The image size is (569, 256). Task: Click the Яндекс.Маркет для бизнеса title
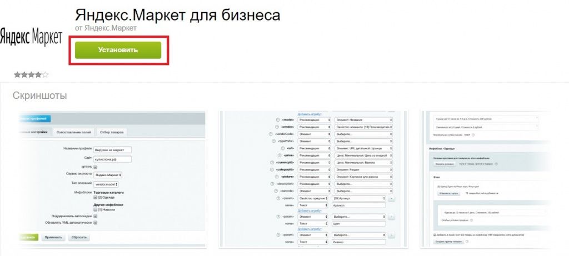(x=177, y=15)
